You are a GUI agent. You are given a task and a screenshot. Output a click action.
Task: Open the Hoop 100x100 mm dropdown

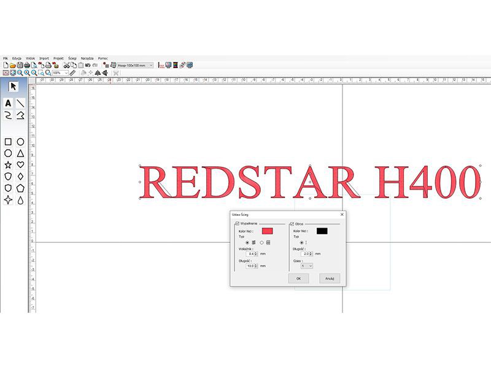[151, 64]
